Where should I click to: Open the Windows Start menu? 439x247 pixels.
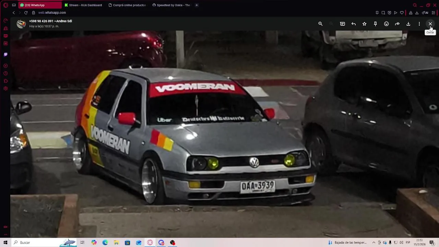[5, 243]
